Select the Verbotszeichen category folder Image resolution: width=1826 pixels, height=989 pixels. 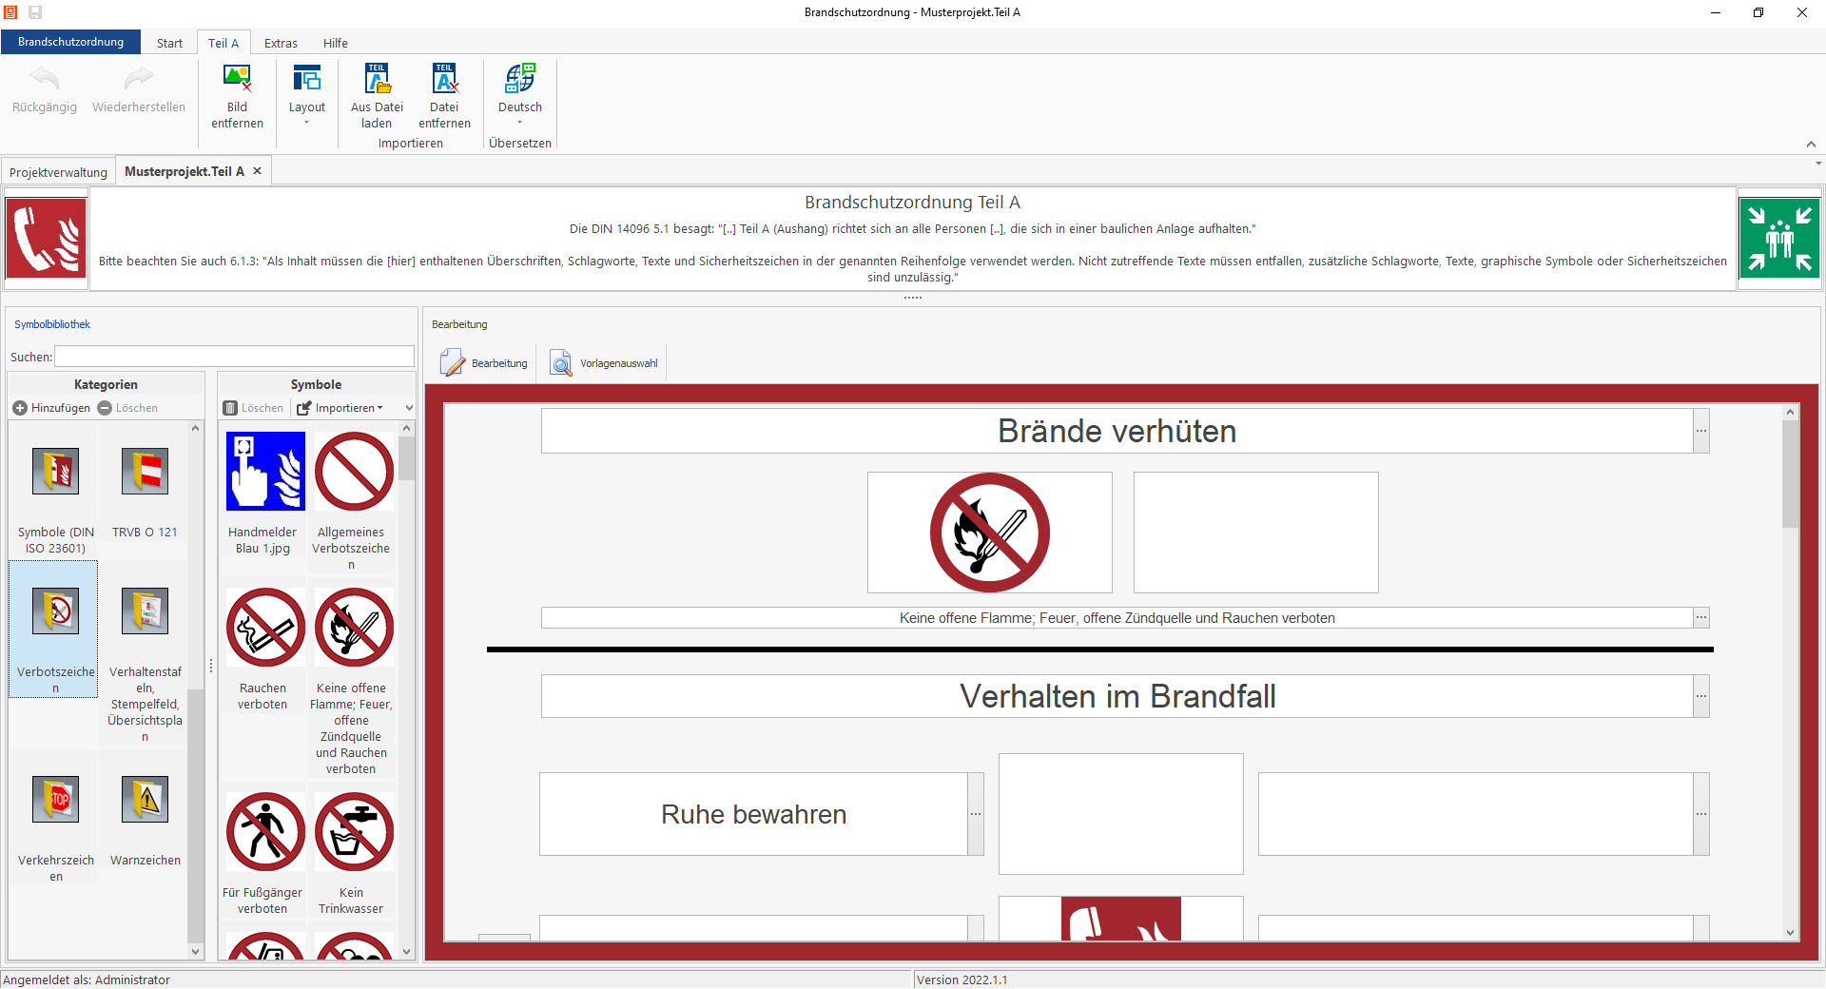click(56, 630)
